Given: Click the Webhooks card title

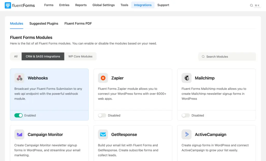Looking at the screenshot, I should tap(38, 78).
